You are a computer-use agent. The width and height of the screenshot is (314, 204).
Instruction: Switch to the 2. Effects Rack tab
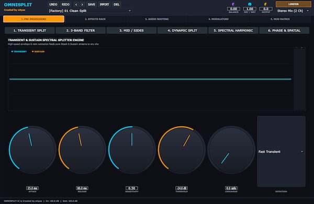point(95,19)
